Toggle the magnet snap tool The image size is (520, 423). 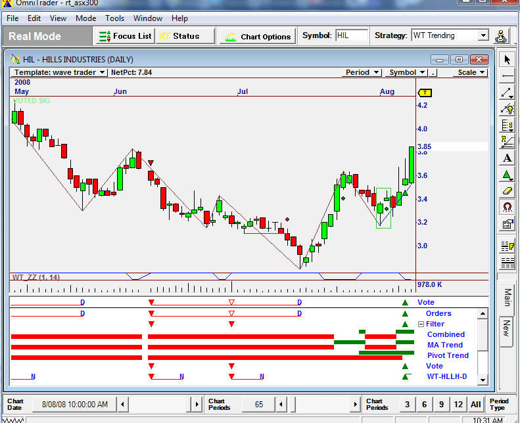tap(507, 207)
